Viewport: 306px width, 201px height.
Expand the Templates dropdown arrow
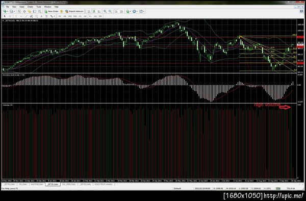coord(144,11)
